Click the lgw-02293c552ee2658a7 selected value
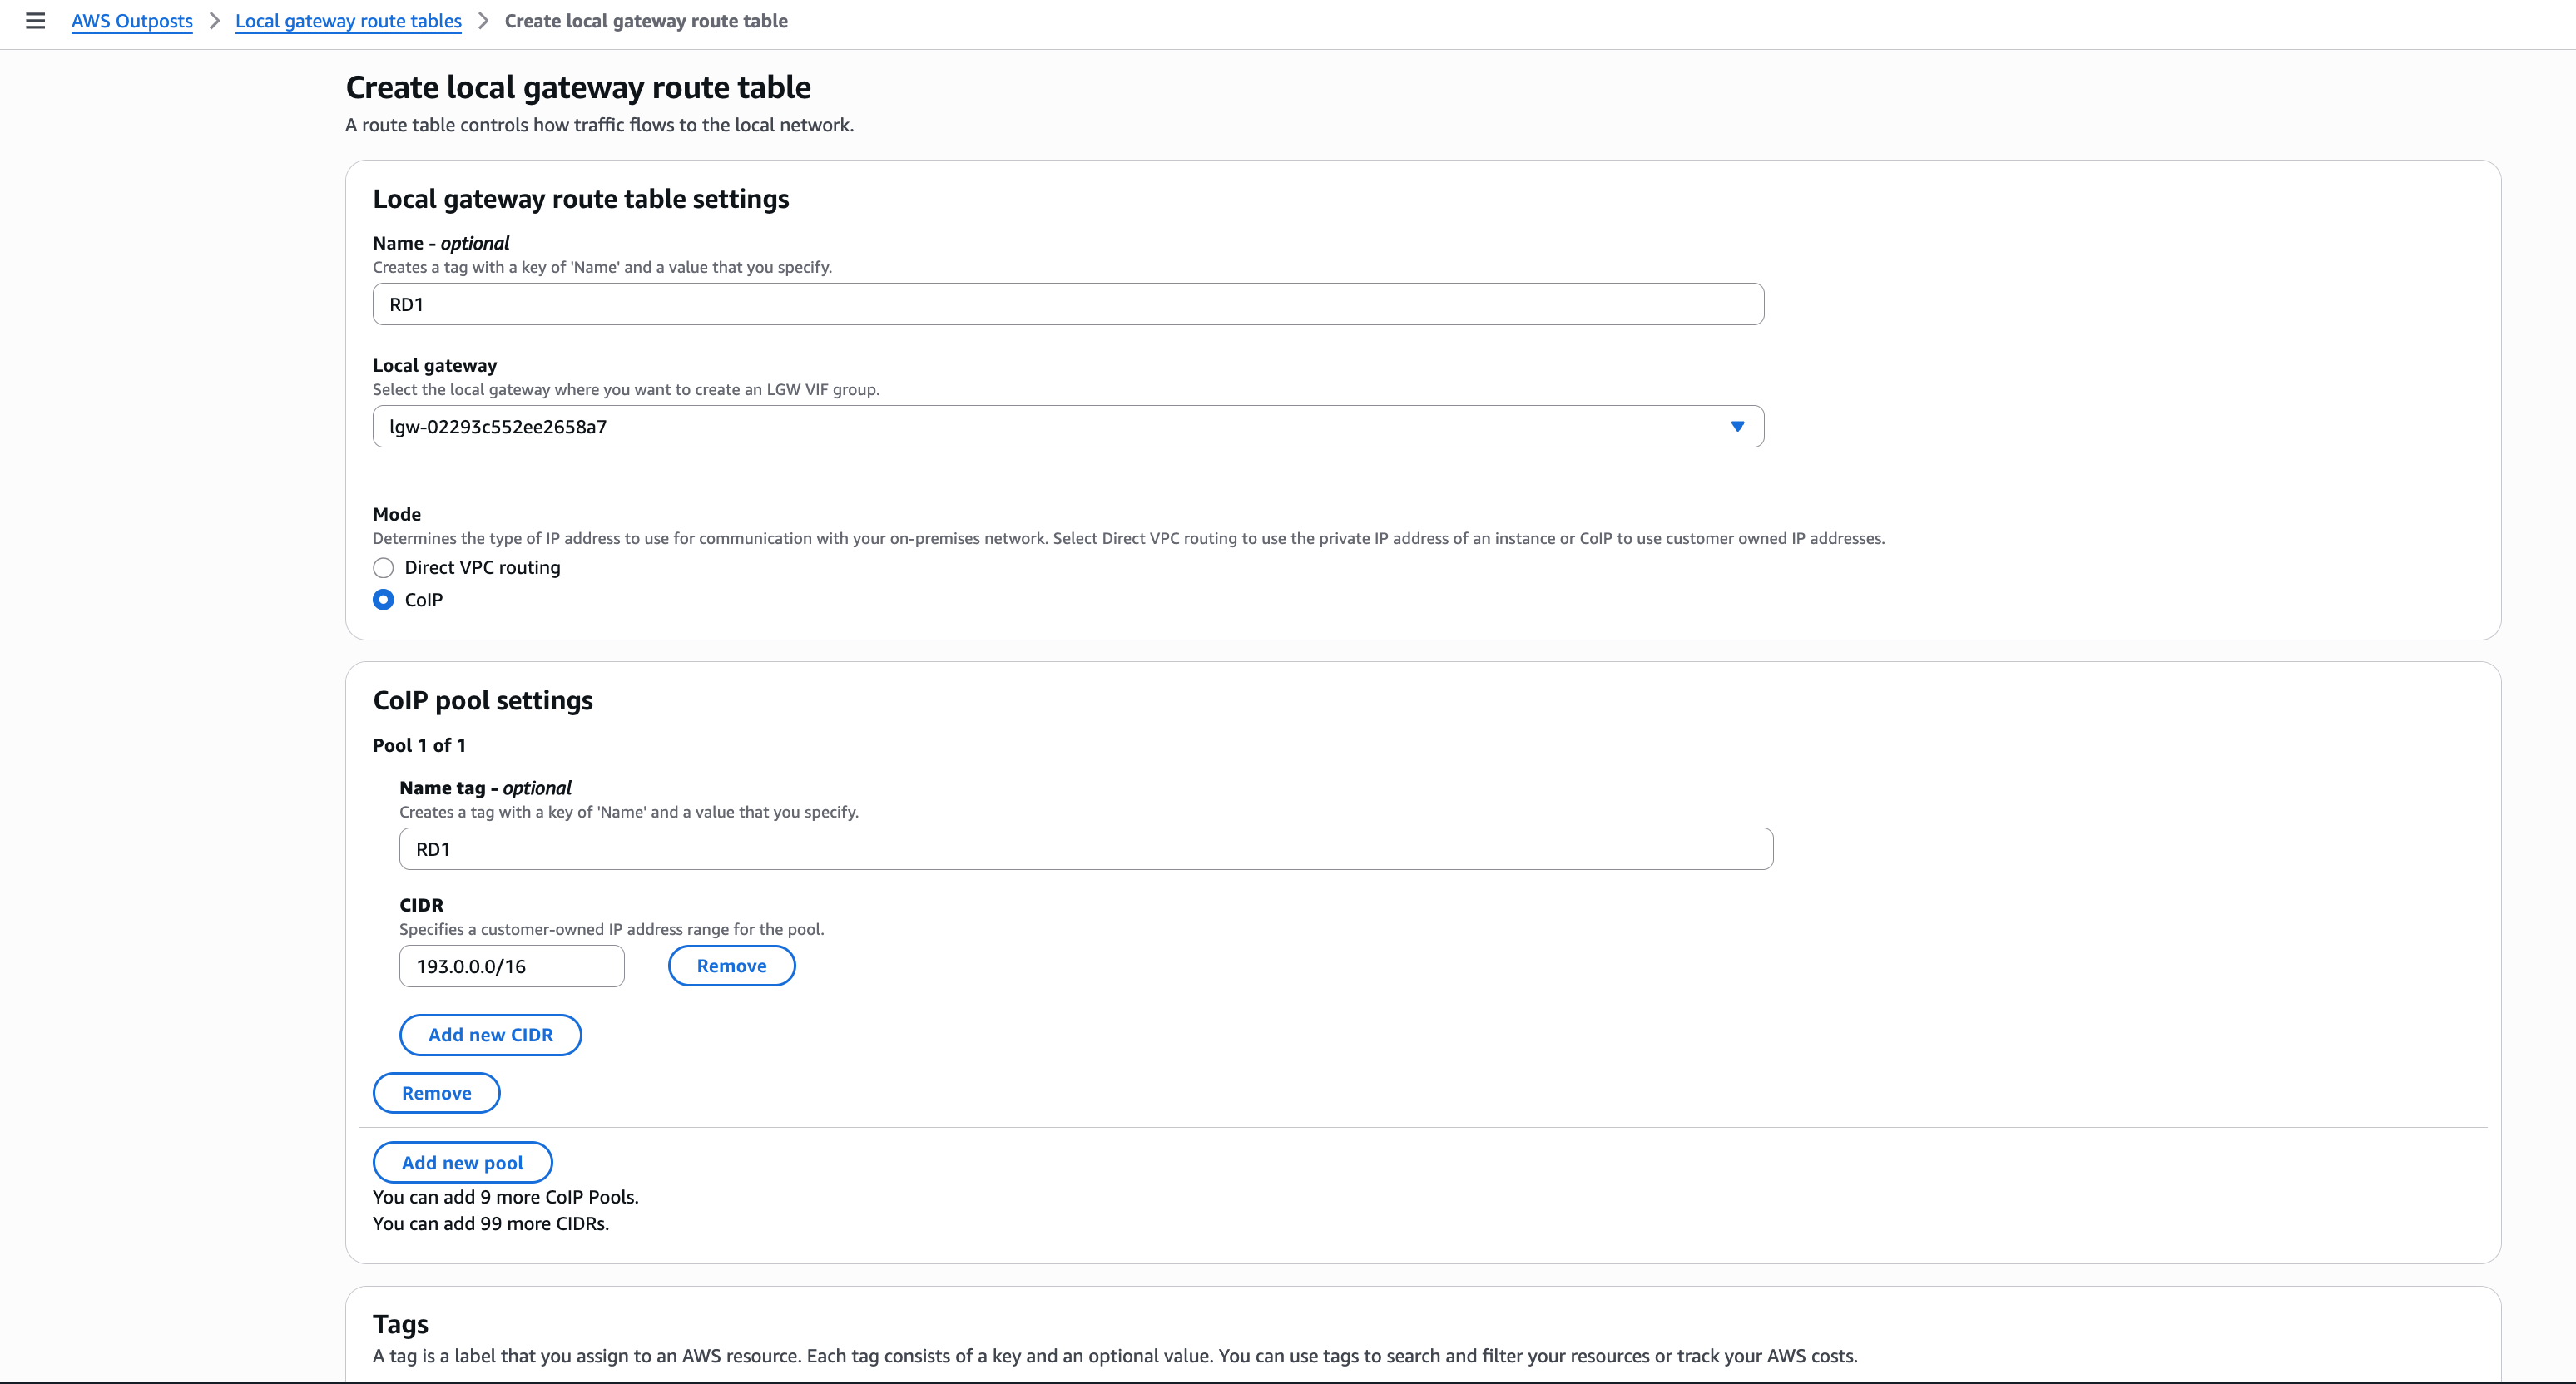The height and width of the screenshot is (1384, 2576). pos(498,427)
